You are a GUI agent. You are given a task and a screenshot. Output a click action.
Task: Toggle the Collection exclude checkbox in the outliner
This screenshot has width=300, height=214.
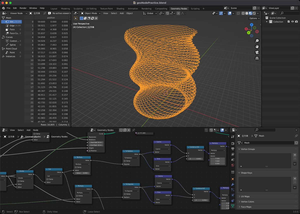288,22
